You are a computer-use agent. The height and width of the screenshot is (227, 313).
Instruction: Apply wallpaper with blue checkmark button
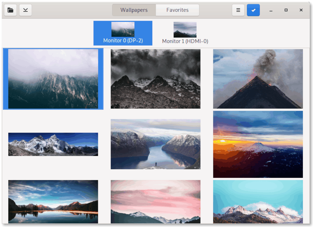[253, 10]
